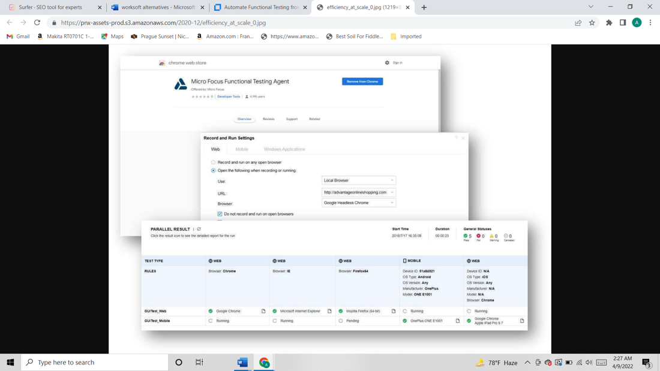This screenshot has width=660, height=371.
Task: Open report icon for OnePlus ONE E1001
Action: [x=458, y=321]
